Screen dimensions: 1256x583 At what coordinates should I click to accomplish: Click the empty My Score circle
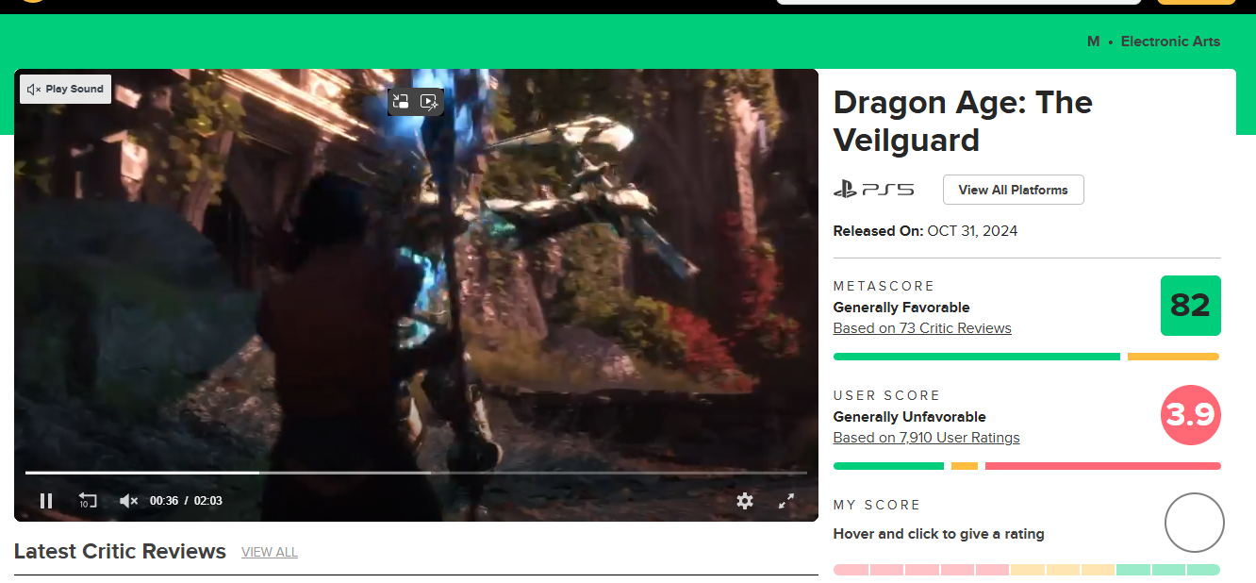(x=1194, y=523)
